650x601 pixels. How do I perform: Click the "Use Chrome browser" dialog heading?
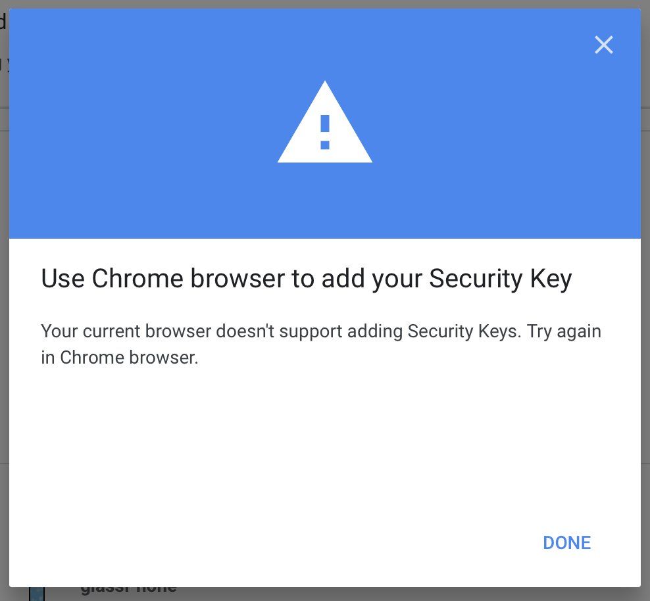click(306, 279)
